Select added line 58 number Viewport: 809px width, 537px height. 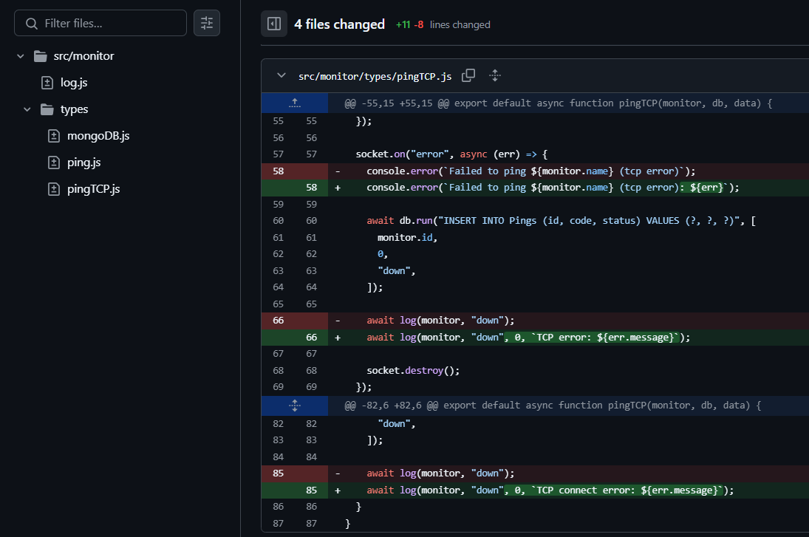311,188
